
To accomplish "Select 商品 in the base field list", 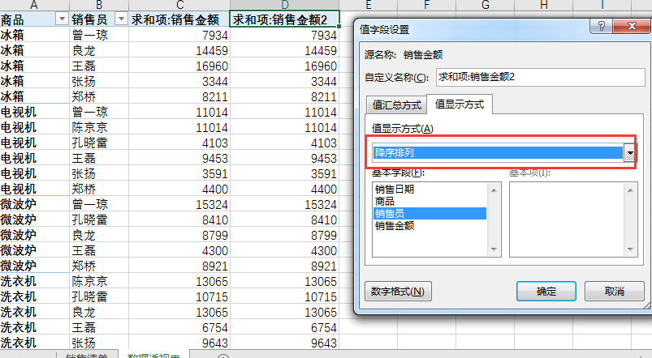I will pos(385,201).
